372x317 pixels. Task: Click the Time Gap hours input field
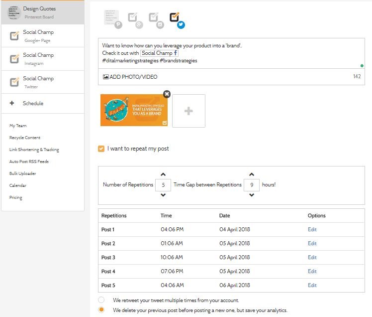pyautogui.click(x=252, y=185)
